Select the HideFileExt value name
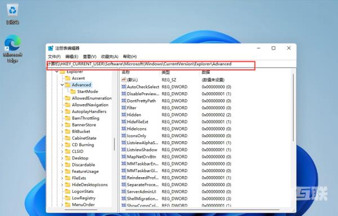This screenshot has height=216, width=338. point(137,121)
